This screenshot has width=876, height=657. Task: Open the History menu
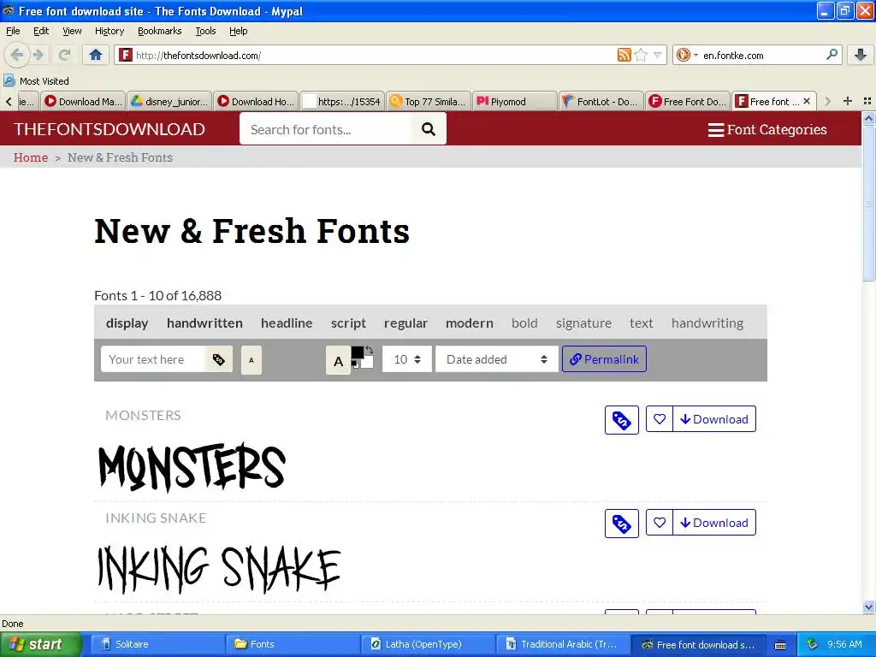tap(109, 31)
